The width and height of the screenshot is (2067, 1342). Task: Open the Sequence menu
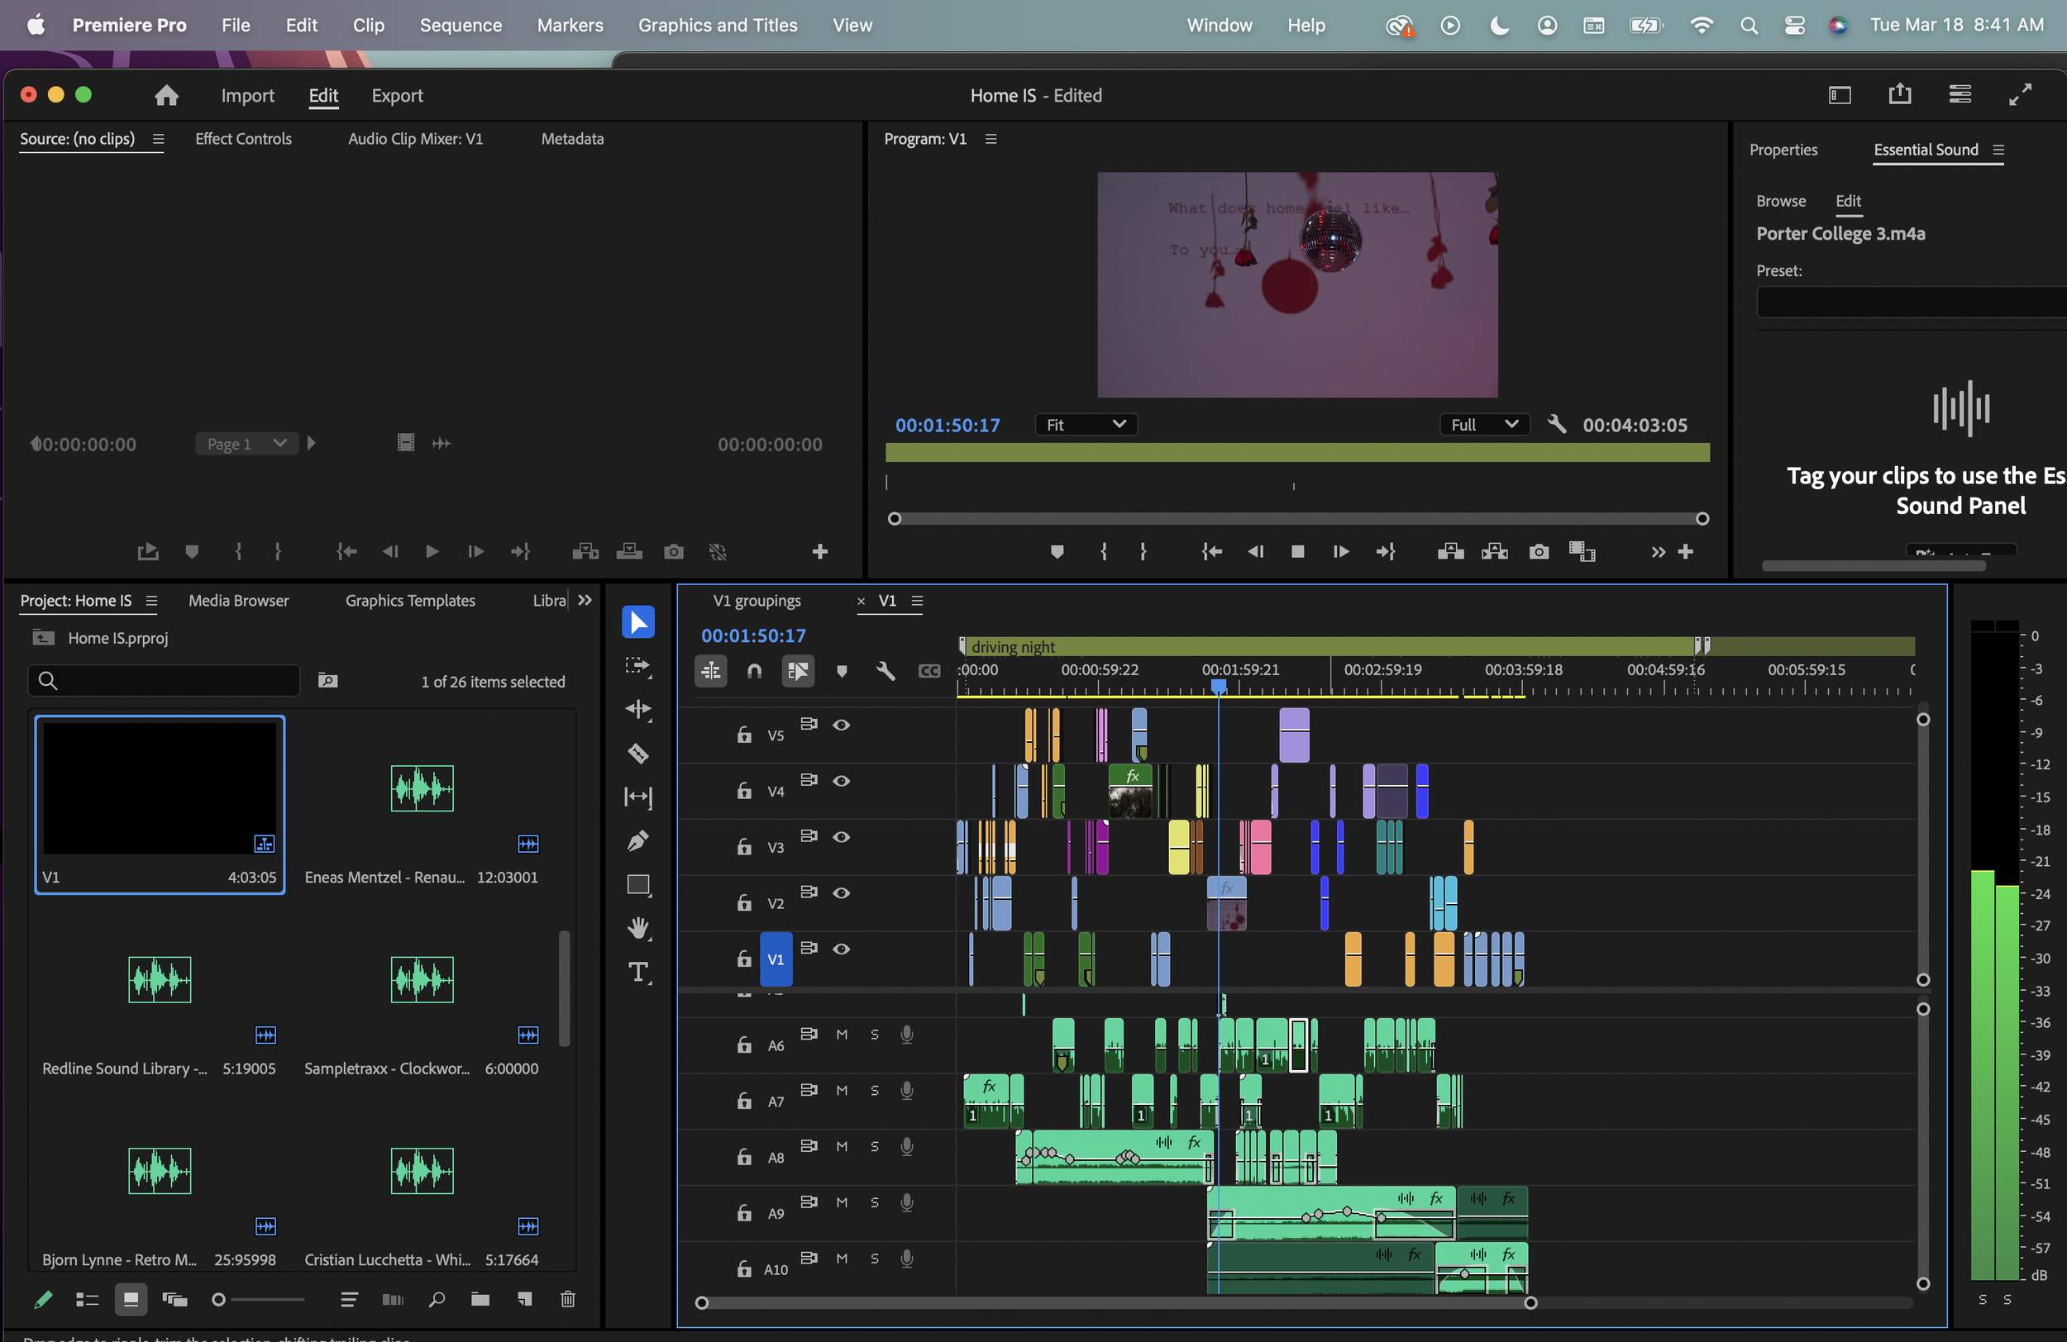pos(461,25)
